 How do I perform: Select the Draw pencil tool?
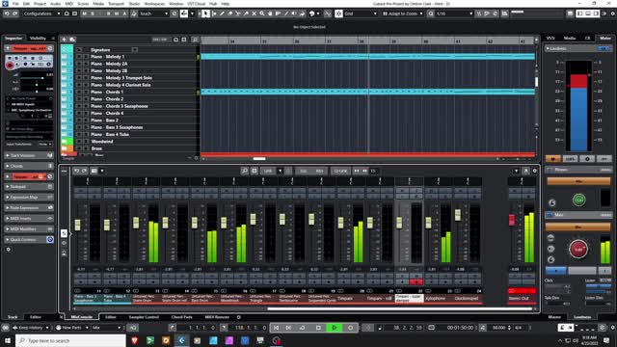pos(222,13)
